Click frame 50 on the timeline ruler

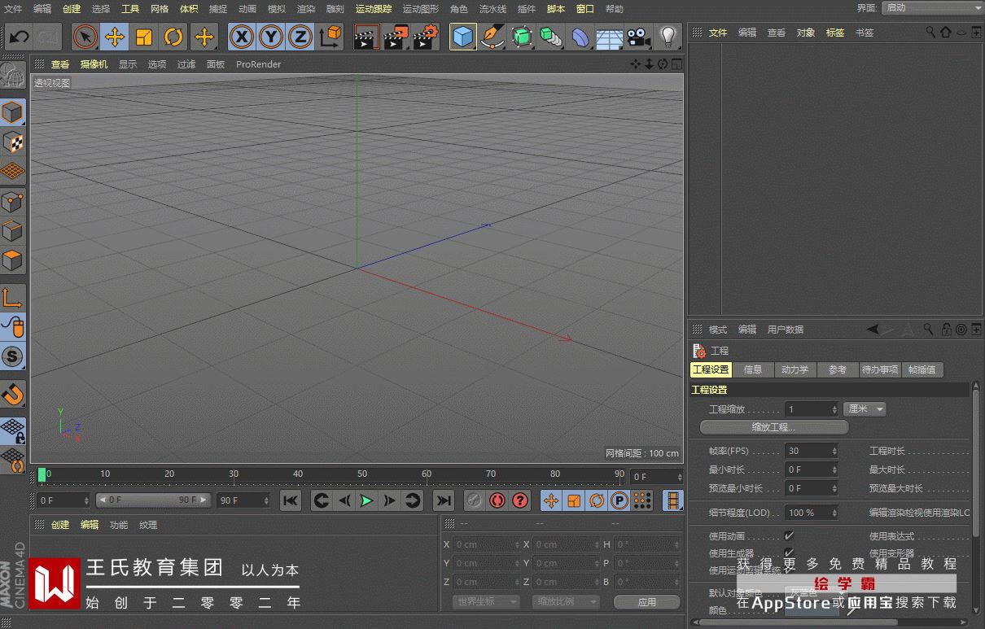tap(362, 474)
